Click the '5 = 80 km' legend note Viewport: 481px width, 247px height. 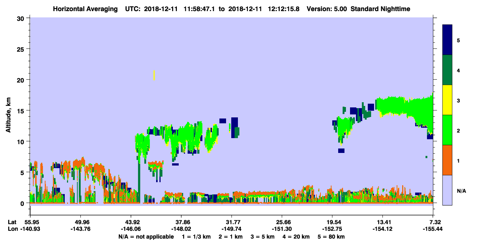(331, 237)
